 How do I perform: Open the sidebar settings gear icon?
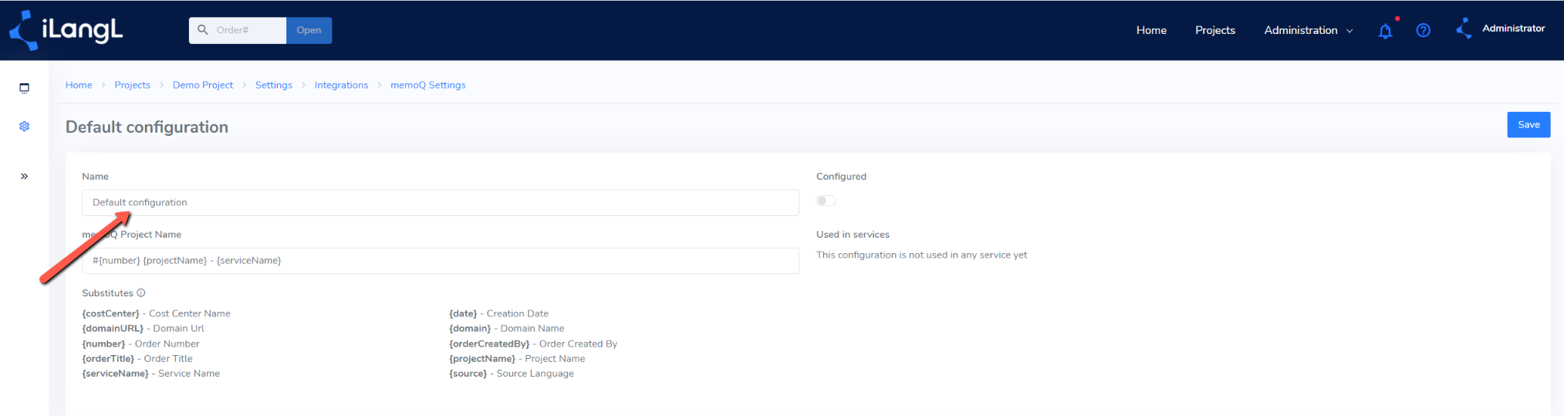[25, 126]
